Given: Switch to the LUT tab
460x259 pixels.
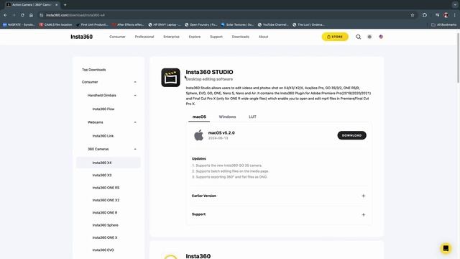Looking at the screenshot, I should pyautogui.click(x=252, y=117).
